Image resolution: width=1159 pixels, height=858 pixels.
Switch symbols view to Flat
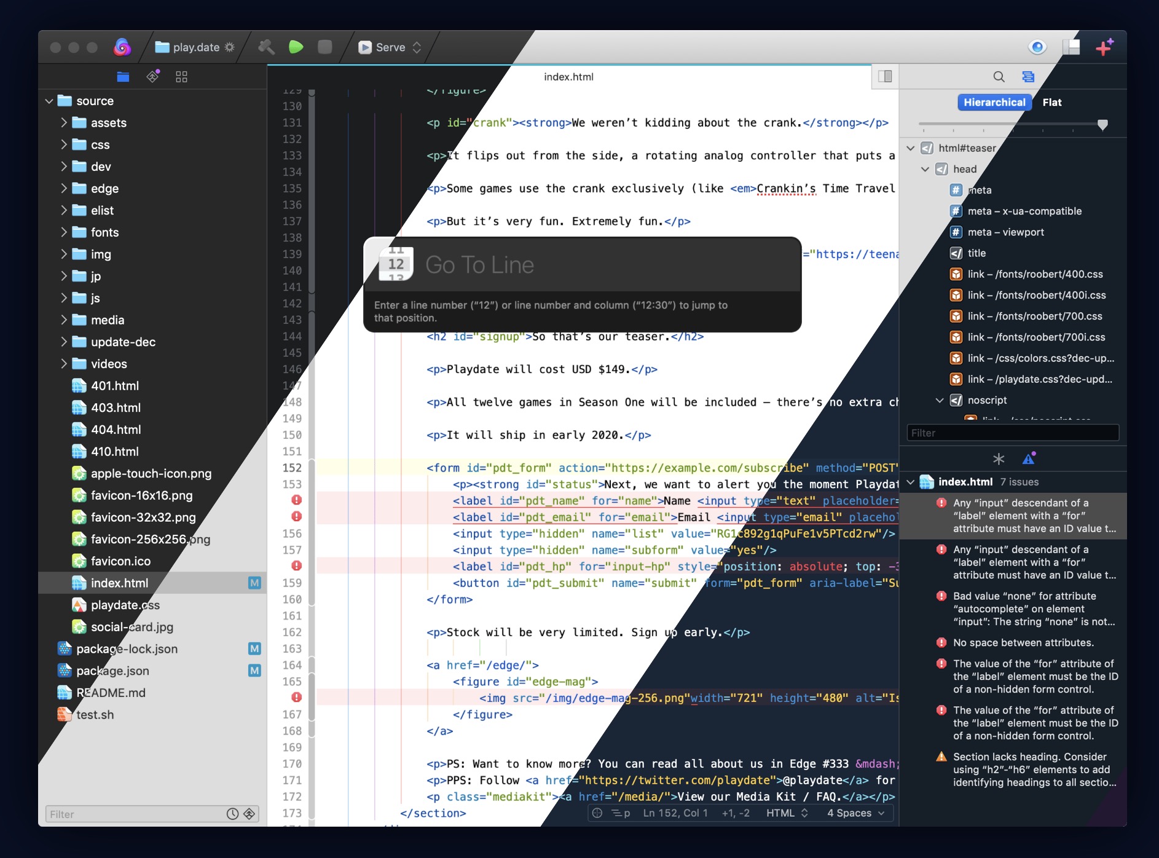(1052, 103)
